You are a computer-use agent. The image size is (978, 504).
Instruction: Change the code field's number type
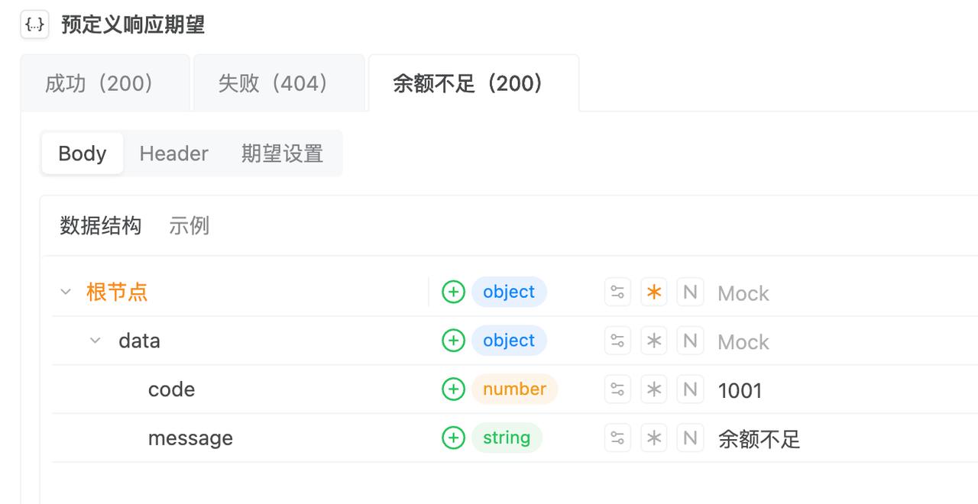pos(514,389)
